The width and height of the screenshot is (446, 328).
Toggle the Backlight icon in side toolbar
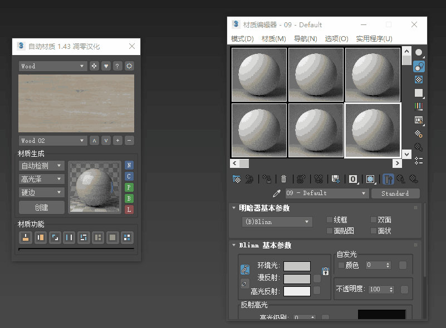tap(419, 67)
